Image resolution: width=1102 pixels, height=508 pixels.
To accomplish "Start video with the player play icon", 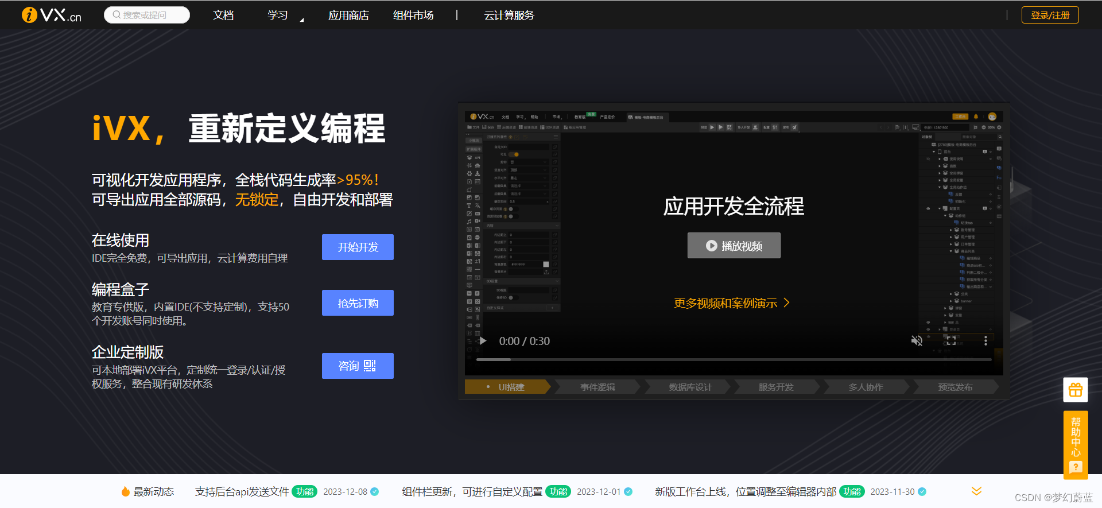I will pos(483,341).
